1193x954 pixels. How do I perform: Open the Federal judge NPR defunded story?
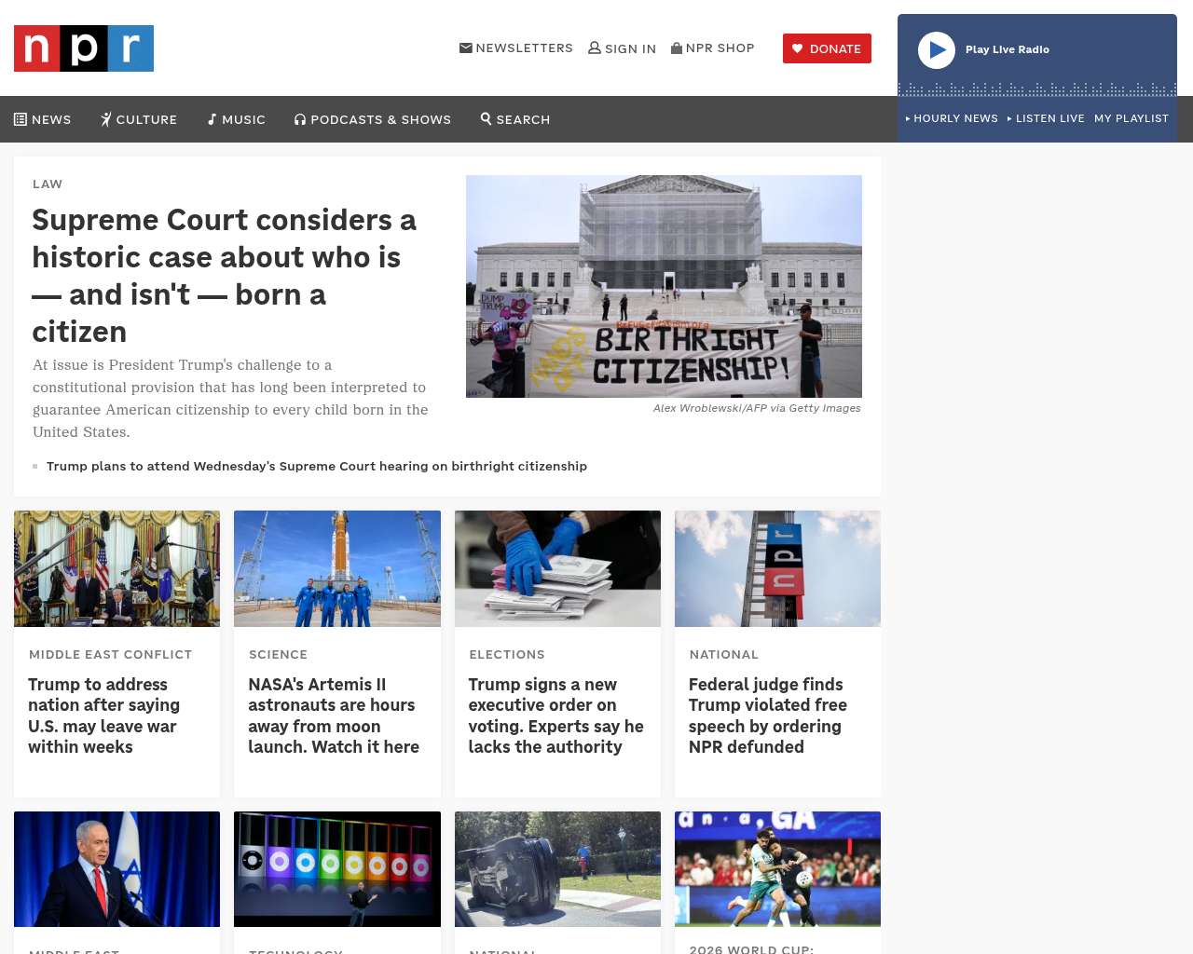coord(767,715)
